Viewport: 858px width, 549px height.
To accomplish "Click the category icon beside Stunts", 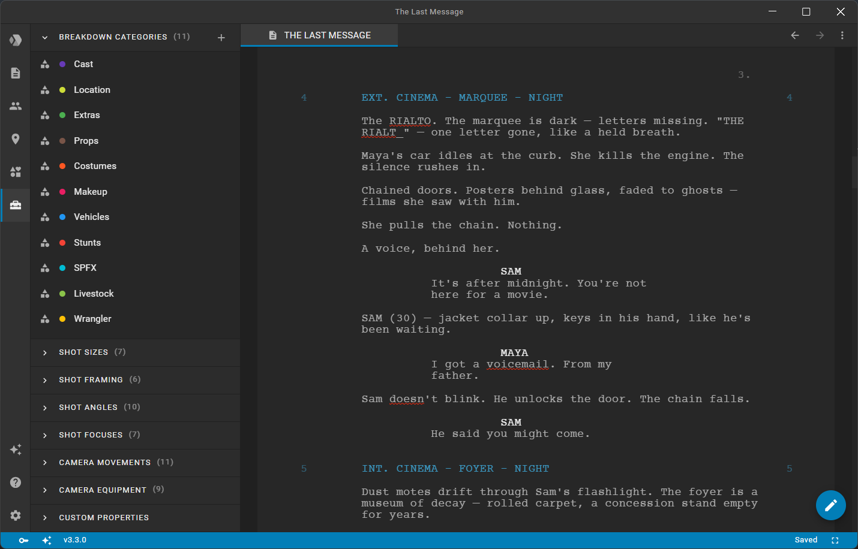I will pos(45,243).
